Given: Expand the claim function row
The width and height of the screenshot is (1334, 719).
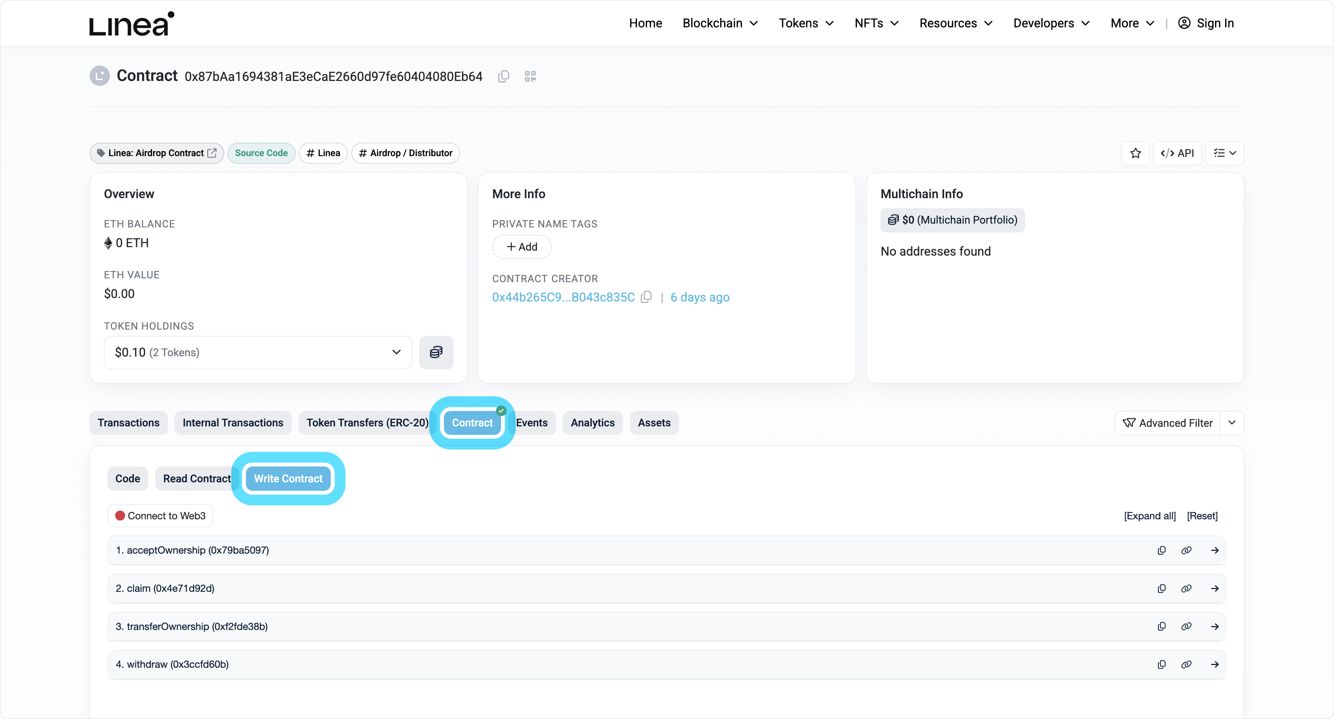Looking at the screenshot, I should (x=667, y=589).
